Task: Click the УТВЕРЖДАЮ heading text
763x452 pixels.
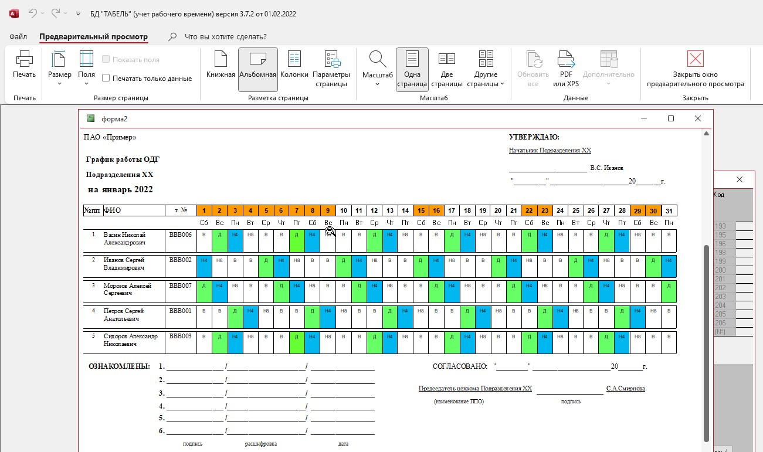Action: click(534, 137)
